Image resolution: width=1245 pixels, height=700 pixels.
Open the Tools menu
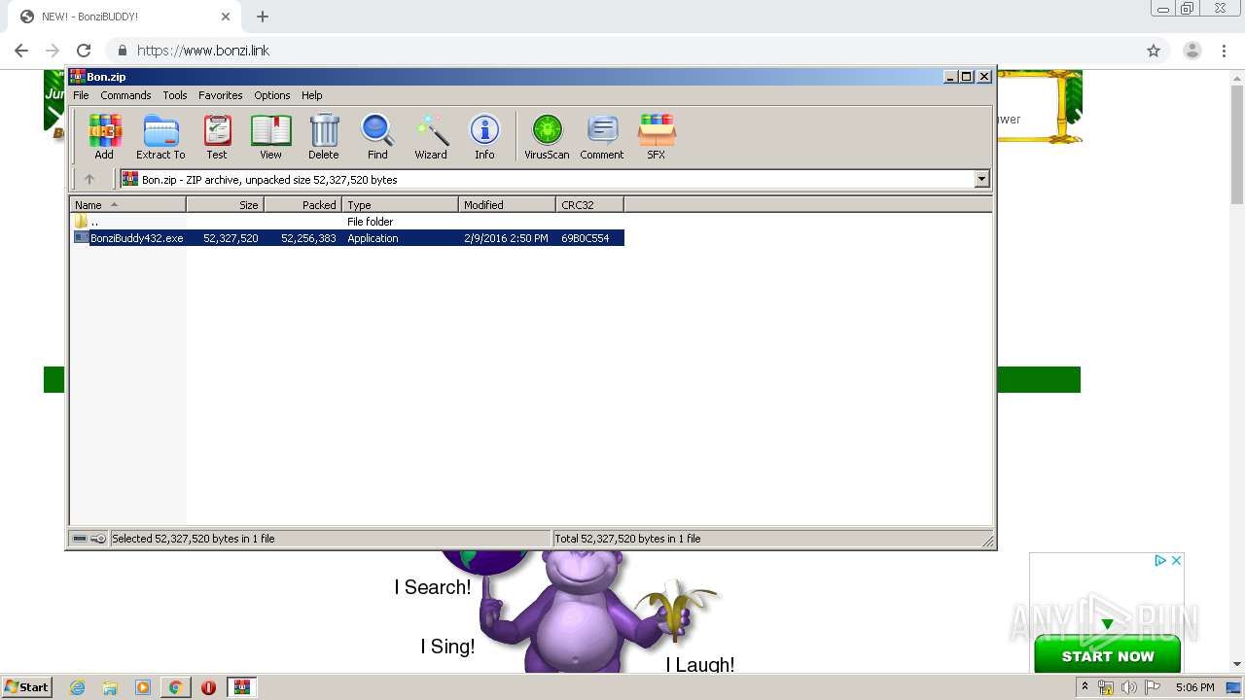point(175,95)
